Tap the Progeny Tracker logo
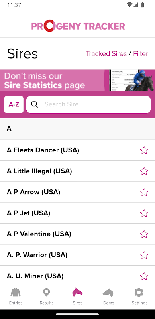This screenshot has height=319, width=155. click(78, 26)
